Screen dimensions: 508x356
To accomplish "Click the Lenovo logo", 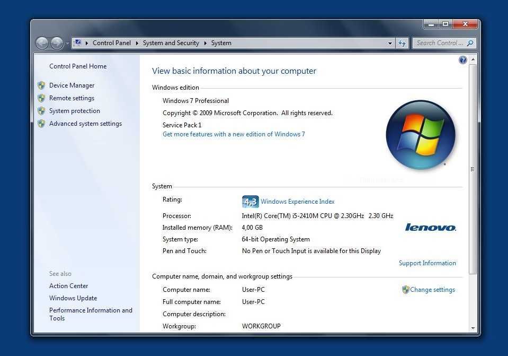I will click(x=431, y=227).
